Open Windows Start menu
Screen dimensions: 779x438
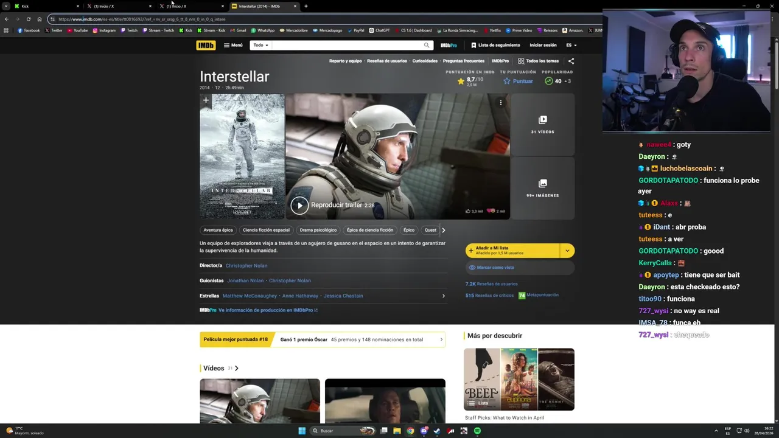[301, 431]
